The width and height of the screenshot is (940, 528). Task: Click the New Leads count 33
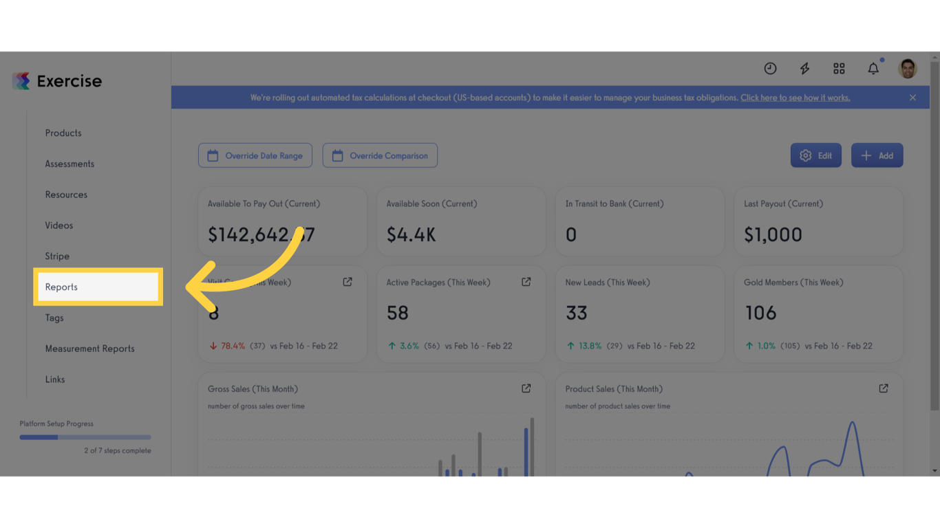[576, 313]
